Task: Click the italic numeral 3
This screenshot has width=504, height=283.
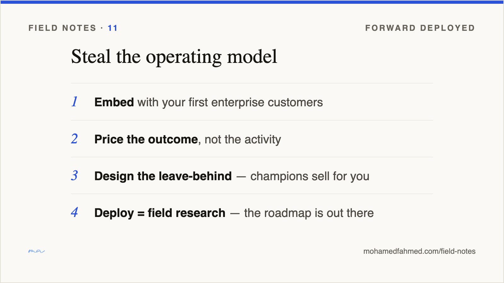Action: (x=75, y=175)
